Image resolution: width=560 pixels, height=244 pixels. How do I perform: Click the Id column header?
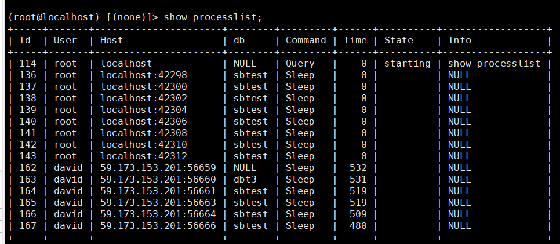click(25, 41)
